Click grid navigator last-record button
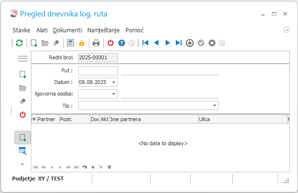The width and height of the screenshot is (298, 193). (x=77, y=167)
